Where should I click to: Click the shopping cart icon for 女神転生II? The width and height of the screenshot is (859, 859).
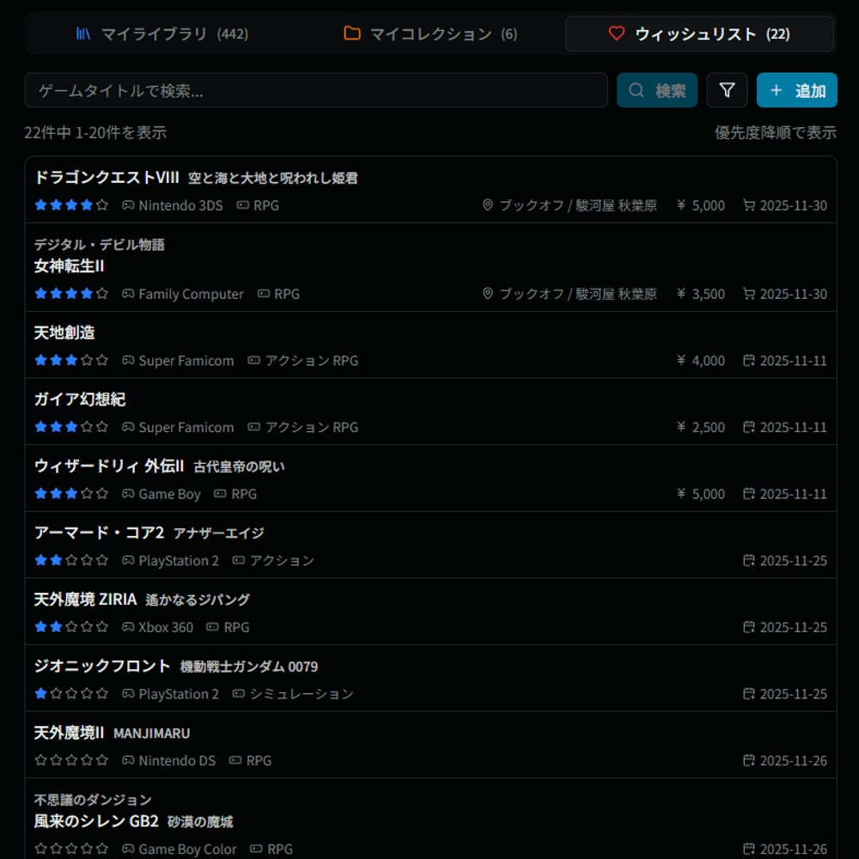coord(748,294)
